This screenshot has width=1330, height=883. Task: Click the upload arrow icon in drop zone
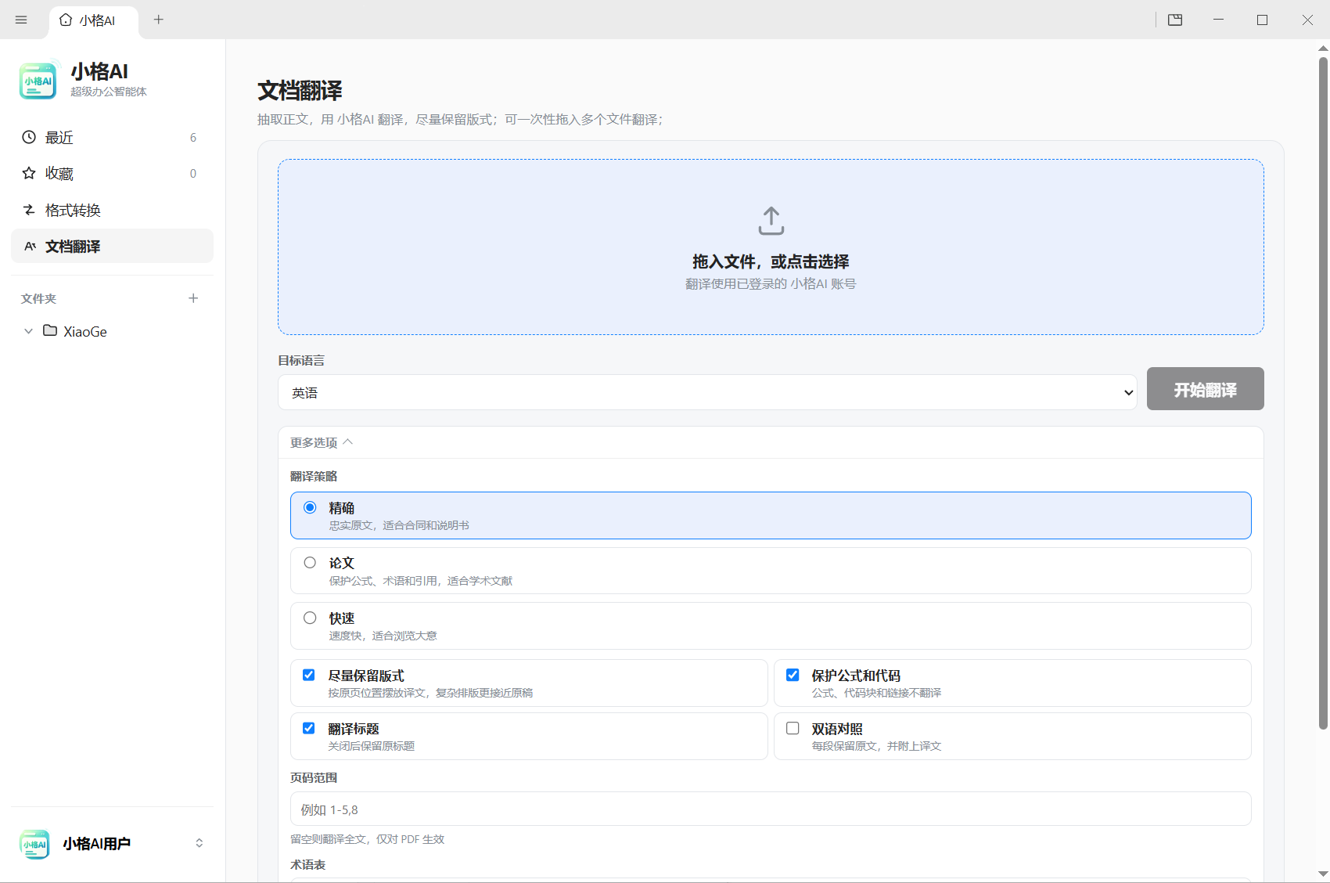point(771,221)
